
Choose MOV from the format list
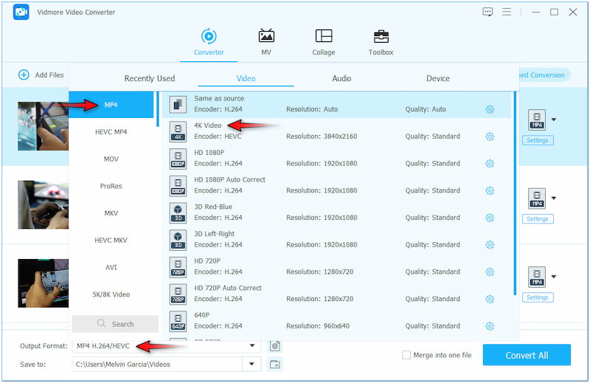[x=111, y=159]
